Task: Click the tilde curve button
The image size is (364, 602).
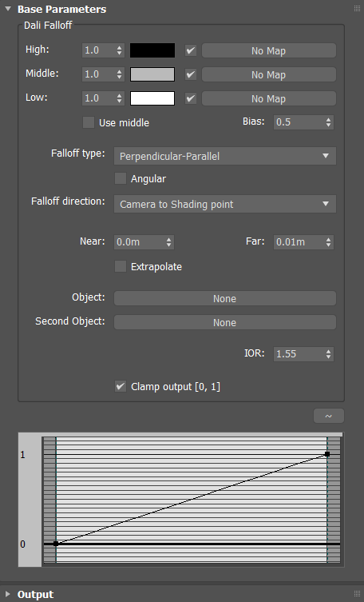Action: tap(328, 416)
